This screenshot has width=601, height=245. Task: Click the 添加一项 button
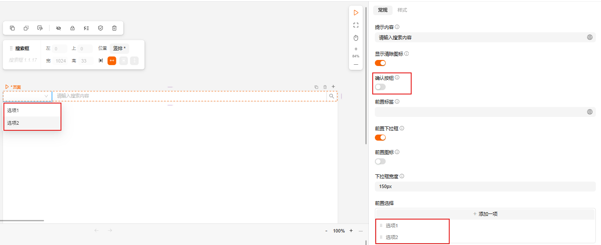pos(485,214)
